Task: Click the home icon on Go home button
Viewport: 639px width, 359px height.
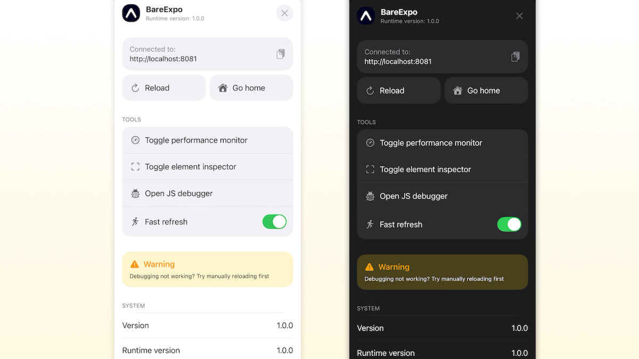Action: pyautogui.click(x=223, y=87)
